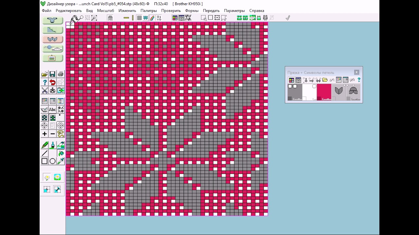Viewport: 419px width, 235px height.
Task: Open the garment shape section button
Action: [x=52, y=21]
